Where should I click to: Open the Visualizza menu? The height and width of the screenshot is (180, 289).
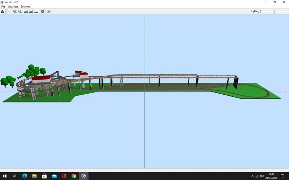coord(13,7)
